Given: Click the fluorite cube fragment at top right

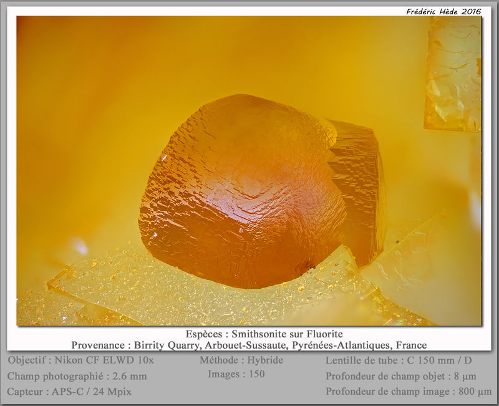Looking at the screenshot, I should 453,74.
